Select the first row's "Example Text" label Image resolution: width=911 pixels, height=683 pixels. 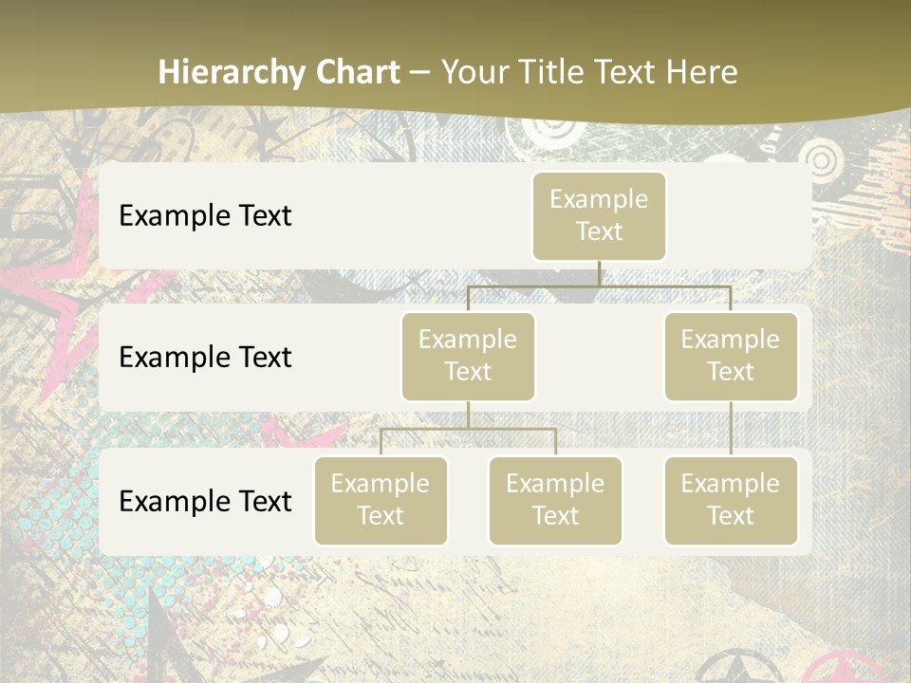click(x=205, y=215)
